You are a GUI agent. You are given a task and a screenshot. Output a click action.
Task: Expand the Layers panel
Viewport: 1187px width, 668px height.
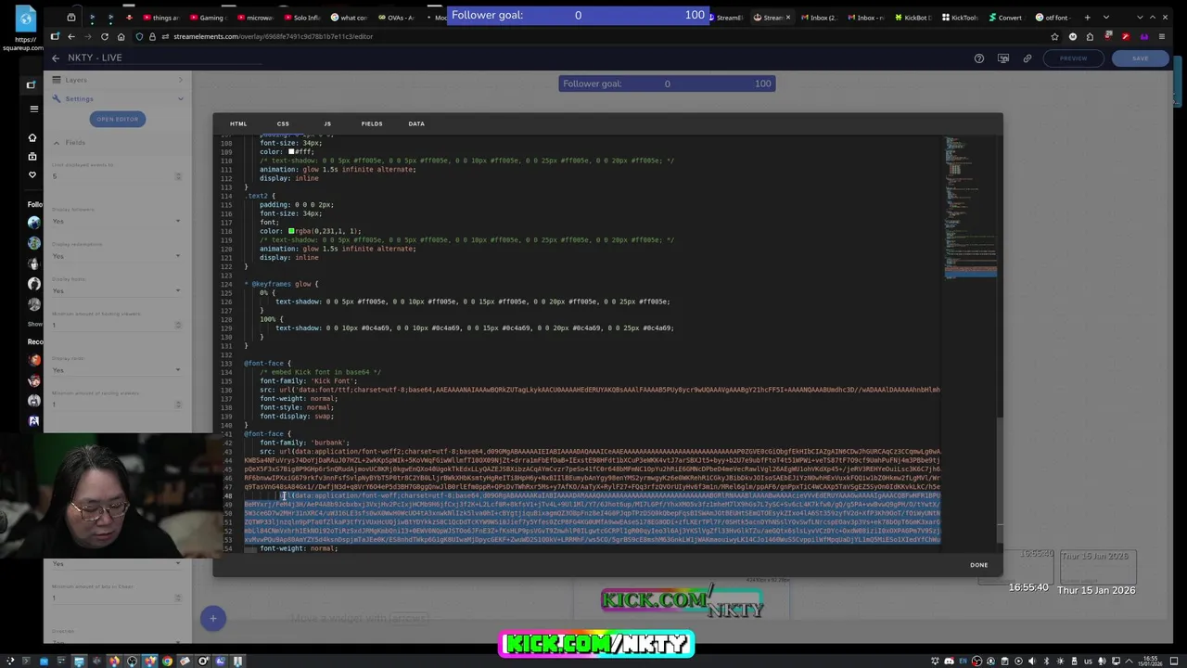[118, 80]
